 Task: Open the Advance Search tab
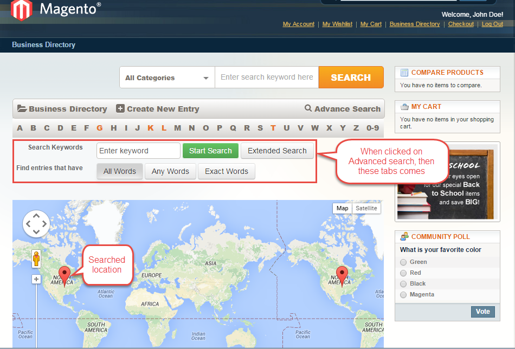343,109
